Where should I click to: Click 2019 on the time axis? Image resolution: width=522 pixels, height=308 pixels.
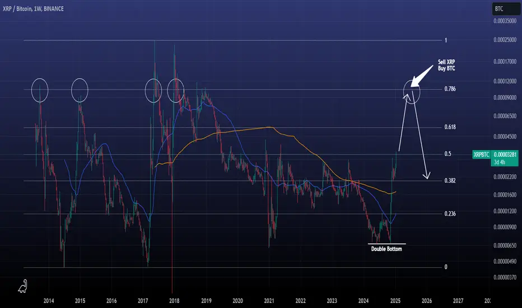point(206,301)
